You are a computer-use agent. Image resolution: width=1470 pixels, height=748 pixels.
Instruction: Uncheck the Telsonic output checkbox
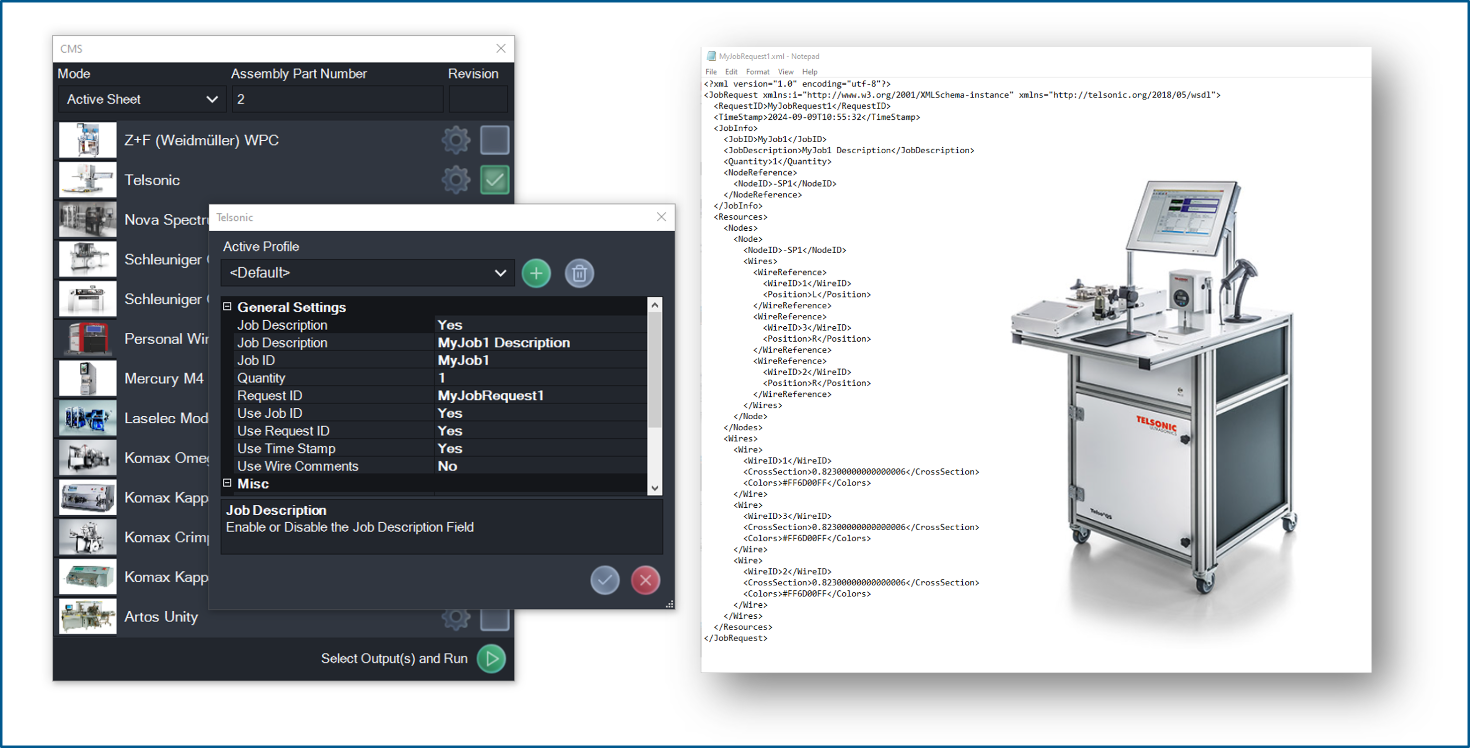494,181
